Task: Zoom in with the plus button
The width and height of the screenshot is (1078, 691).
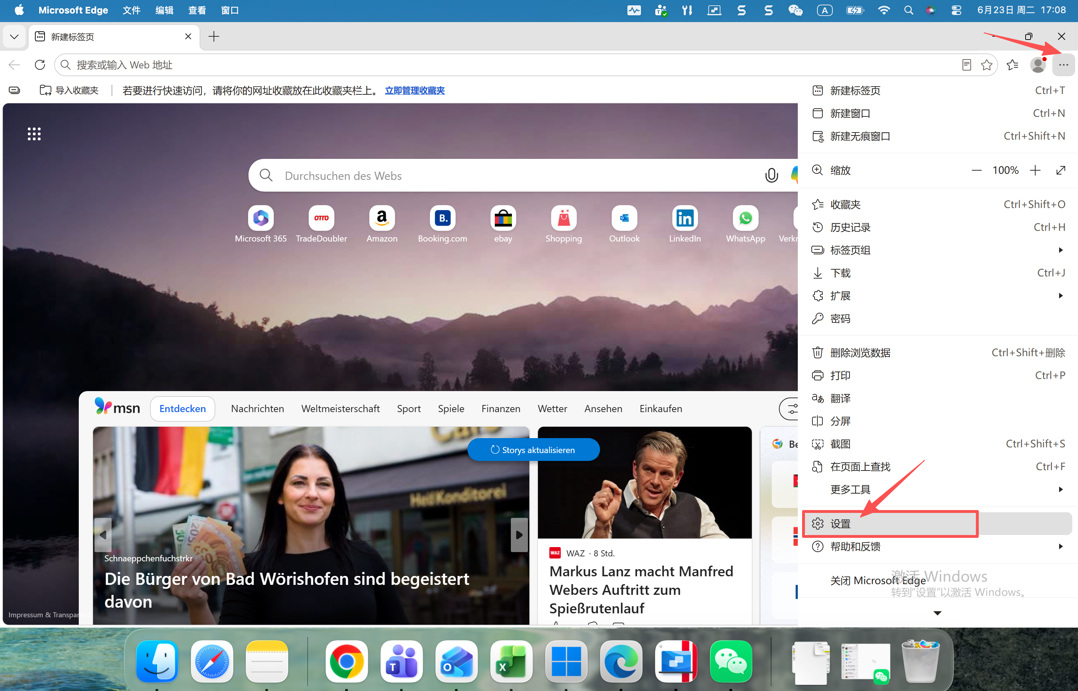Action: point(1035,171)
